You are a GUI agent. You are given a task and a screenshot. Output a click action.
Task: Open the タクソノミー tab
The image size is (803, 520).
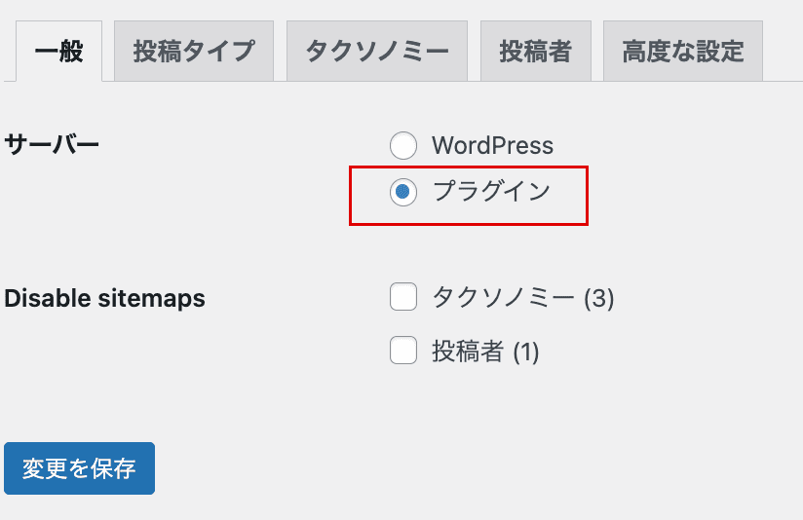[x=377, y=52]
